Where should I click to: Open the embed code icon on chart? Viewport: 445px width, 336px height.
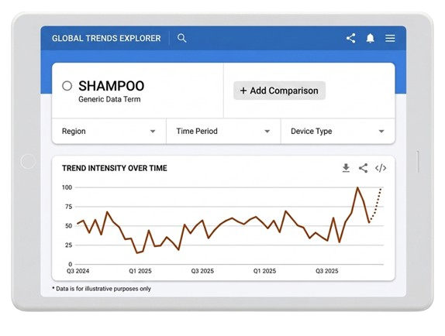(381, 168)
